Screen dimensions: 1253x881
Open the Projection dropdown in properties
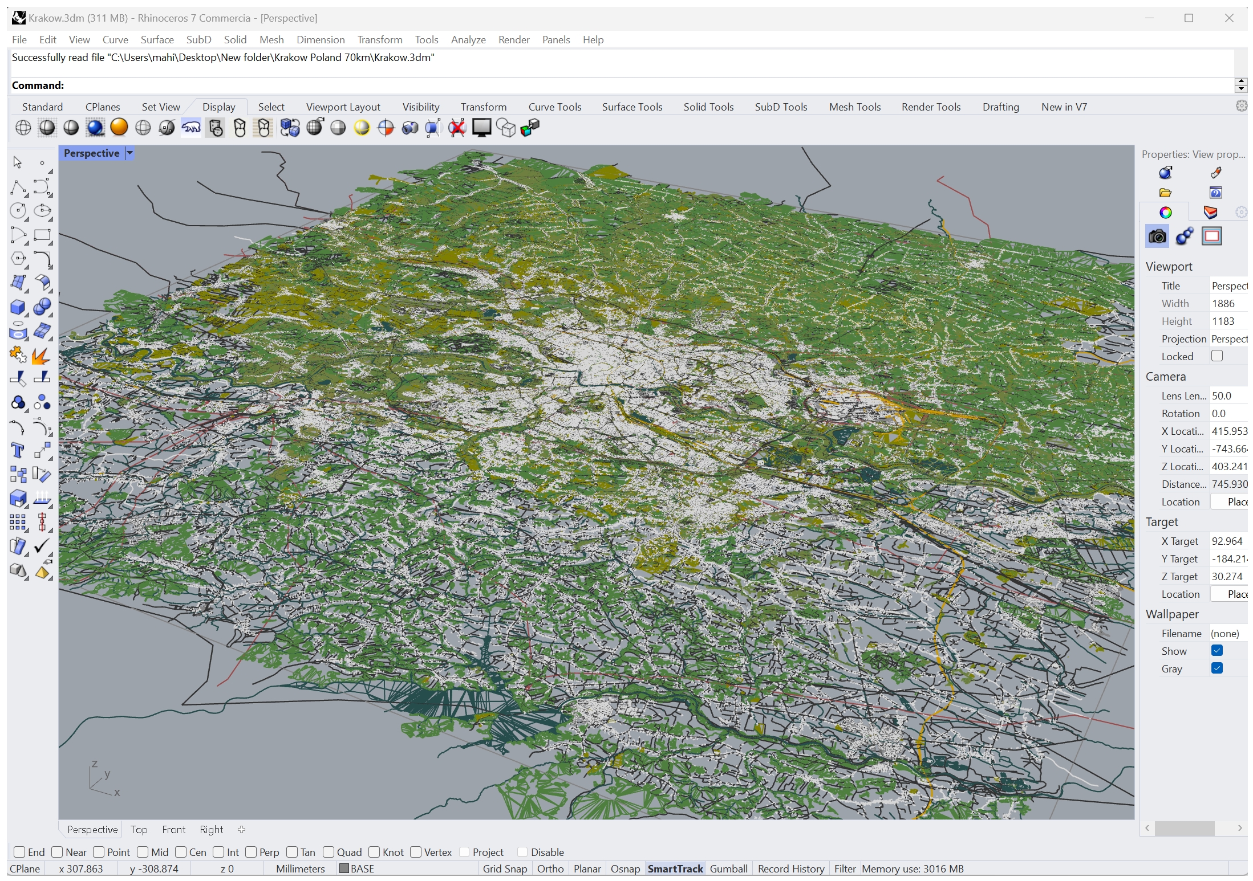tap(1228, 339)
